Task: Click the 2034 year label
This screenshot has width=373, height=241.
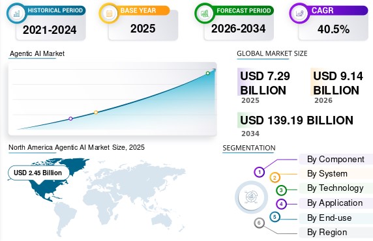Action: pos(250,134)
